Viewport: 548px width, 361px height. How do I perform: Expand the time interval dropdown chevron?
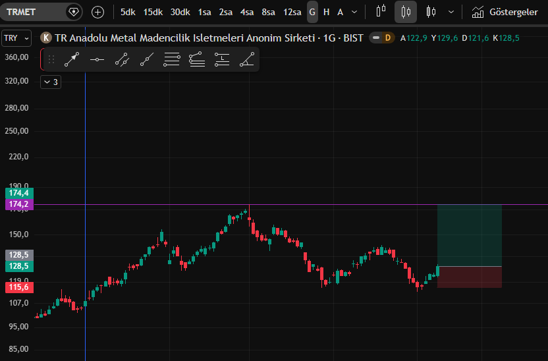point(354,13)
